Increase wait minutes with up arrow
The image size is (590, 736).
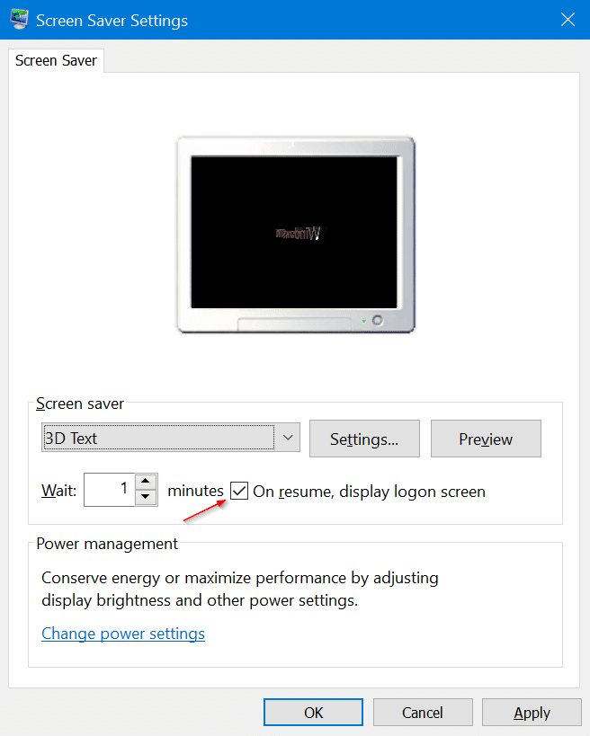point(146,482)
